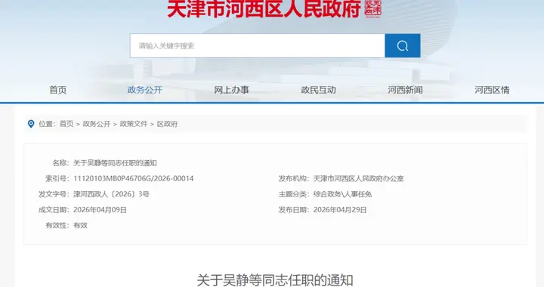This screenshot has height=287, width=544.
Task: Select document number 津河西政人〔2026〕3号
Action: click(111, 194)
